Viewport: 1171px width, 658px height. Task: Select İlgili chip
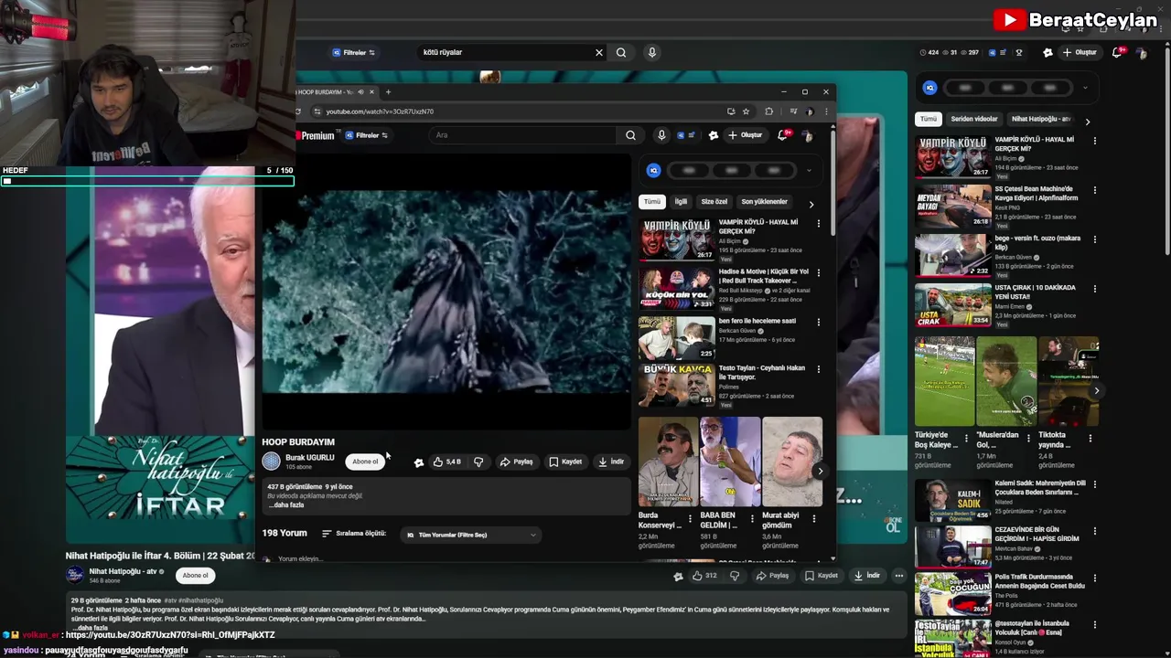pos(681,201)
